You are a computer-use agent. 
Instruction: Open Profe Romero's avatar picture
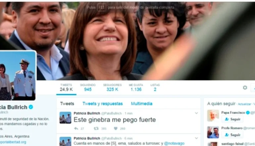[213, 132]
